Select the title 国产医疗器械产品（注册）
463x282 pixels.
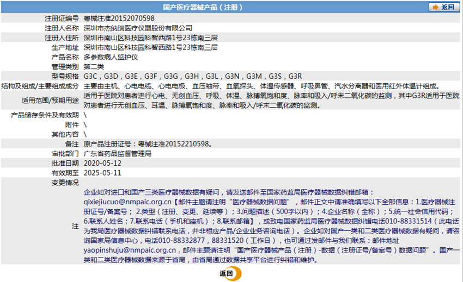pos(203,7)
